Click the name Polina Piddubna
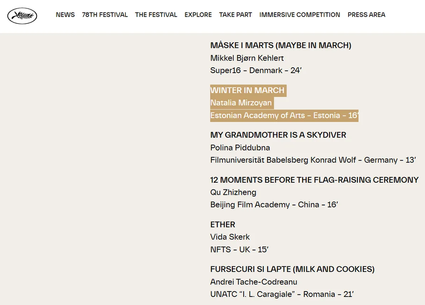Screen dimensions: 425x305 [240, 148]
